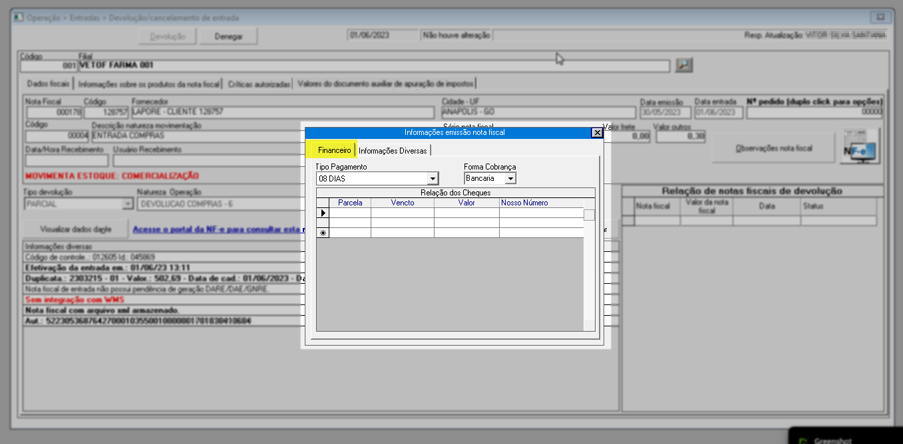Viewport: 903px width, 444px height.
Task: Open the Tipo Pagamento dropdown
Action: tap(433, 179)
